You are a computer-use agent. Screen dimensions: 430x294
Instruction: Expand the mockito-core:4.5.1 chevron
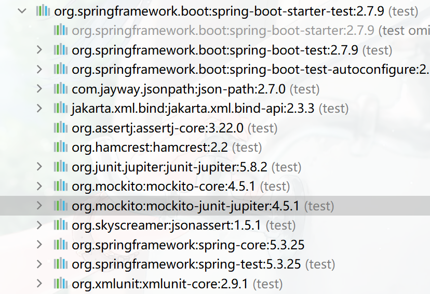(39, 186)
